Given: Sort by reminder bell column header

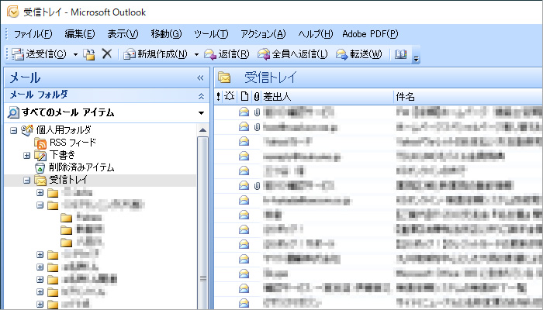Looking at the screenshot, I should (x=230, y=97).
